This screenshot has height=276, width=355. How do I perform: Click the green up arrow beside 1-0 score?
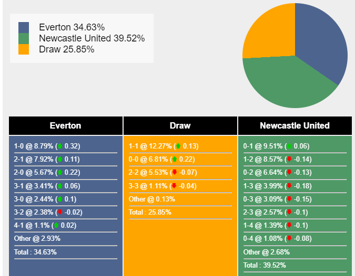59,146
